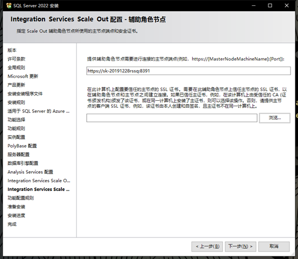Select PolyBase 配置 step in sidebar
This screenshot has width=298, height=259.
coord(22,146)
